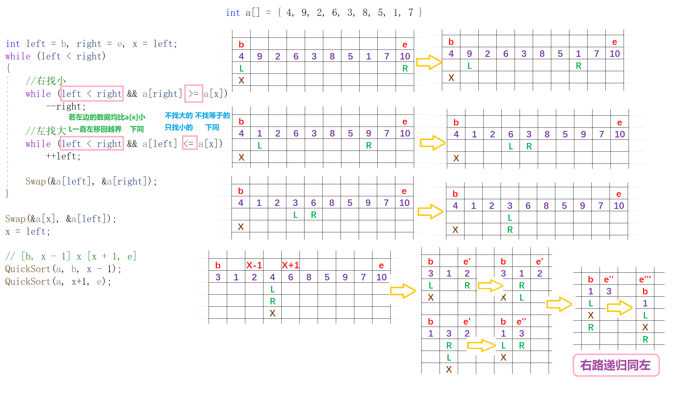679x394 pixels.
Task: Click the green note 若左边的数据均比a[x]小
Action: coord(107,117)
